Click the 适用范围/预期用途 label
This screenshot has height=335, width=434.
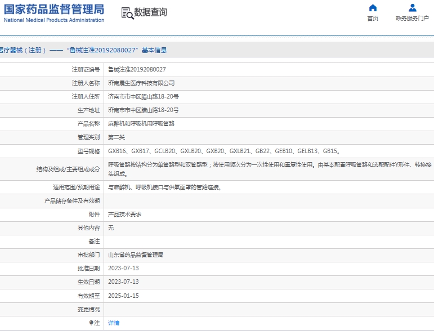[77, 187]
